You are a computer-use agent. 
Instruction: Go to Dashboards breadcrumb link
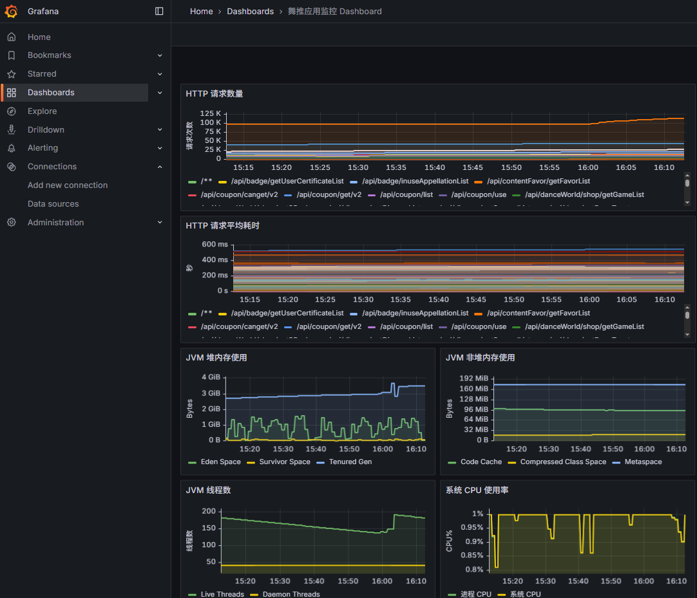tap(250, 11)
